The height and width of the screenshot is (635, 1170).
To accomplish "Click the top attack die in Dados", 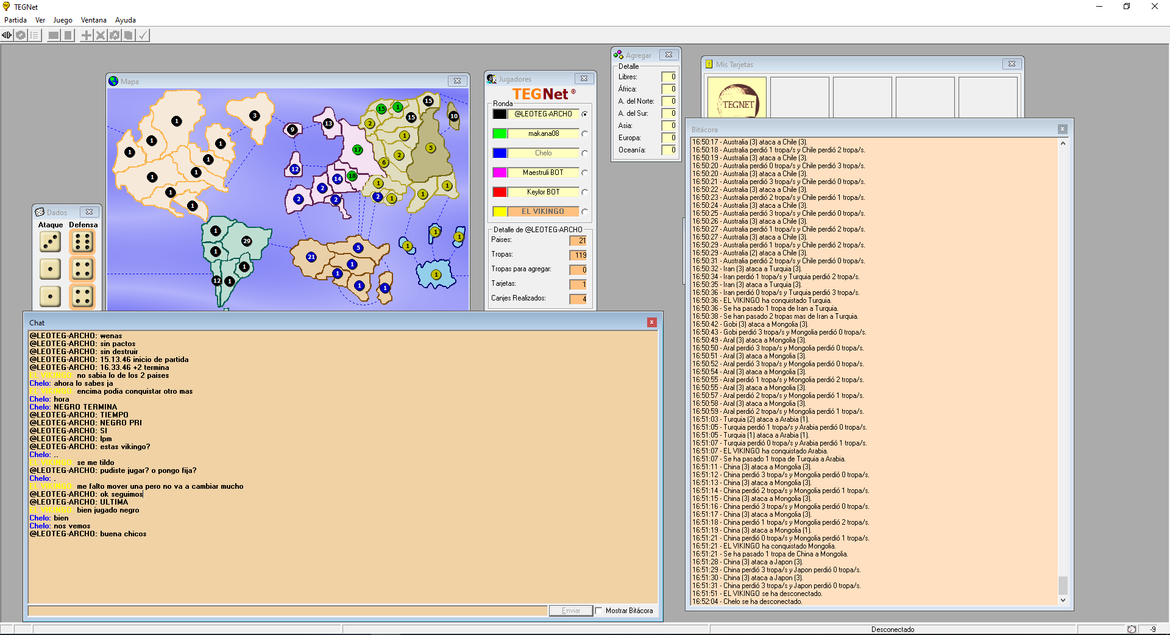I will coord(50,242).
